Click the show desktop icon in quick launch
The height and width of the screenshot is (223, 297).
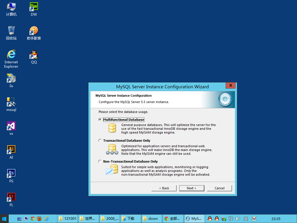coord(19,219)
